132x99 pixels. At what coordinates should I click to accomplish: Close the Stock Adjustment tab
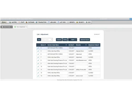tap(26, 27)
